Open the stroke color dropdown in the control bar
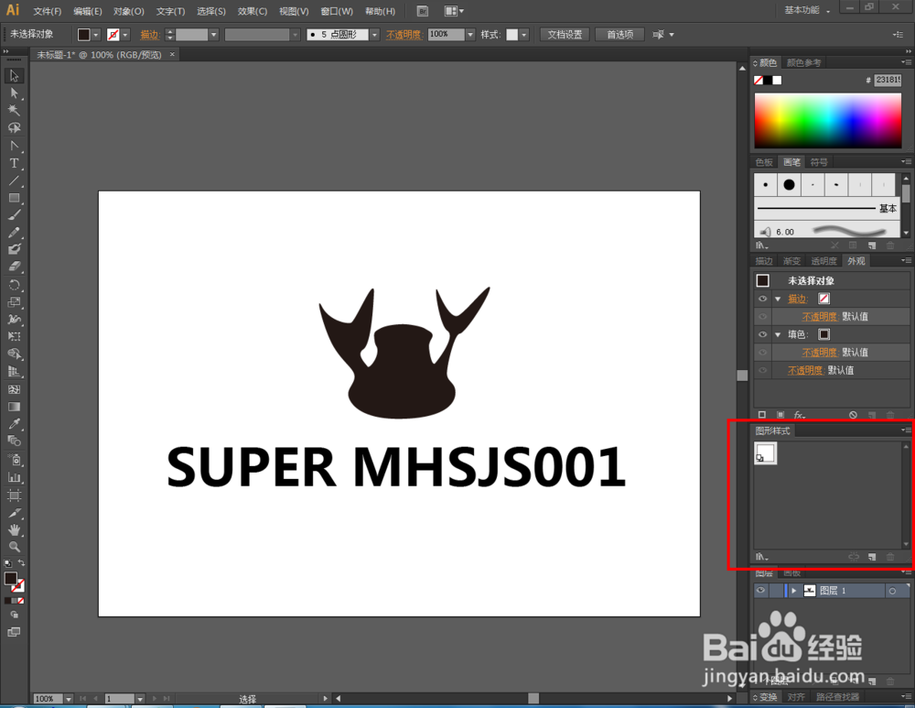The height and width of the screenshot is (708, 915). pyautogui.click(x=125, y=35)
